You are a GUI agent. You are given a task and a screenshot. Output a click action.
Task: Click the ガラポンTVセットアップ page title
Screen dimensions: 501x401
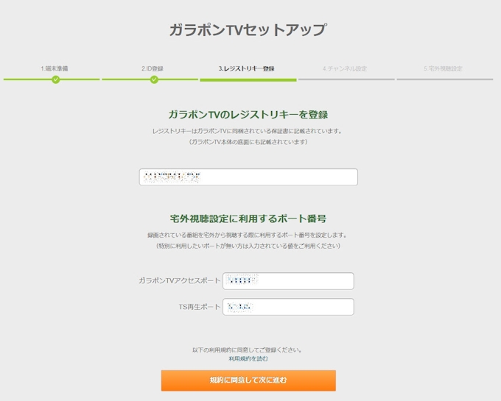[248, 30]
